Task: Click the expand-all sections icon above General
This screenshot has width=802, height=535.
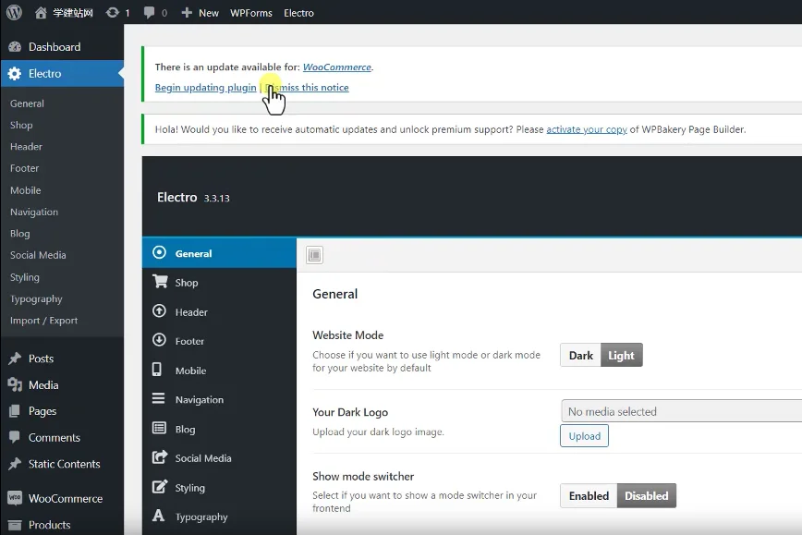Action: click(313, 255)
